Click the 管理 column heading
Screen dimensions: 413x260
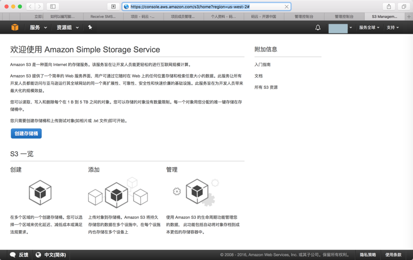tap(172, 170)
